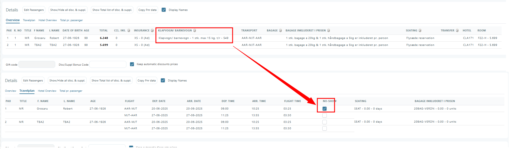Click Edit Passengers button in upper Details panel
This screenshot has width=511, height=149.
click(34, 10)
